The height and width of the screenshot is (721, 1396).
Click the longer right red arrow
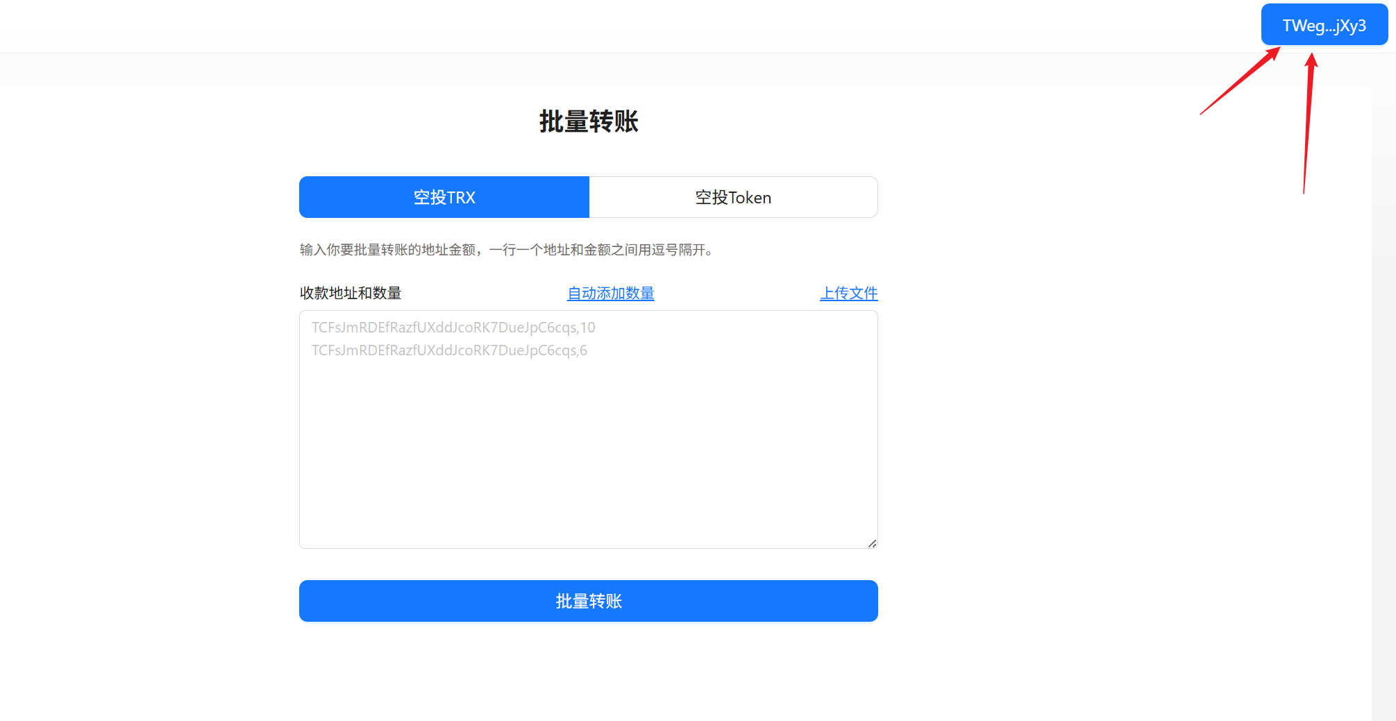pos(1308,125)
